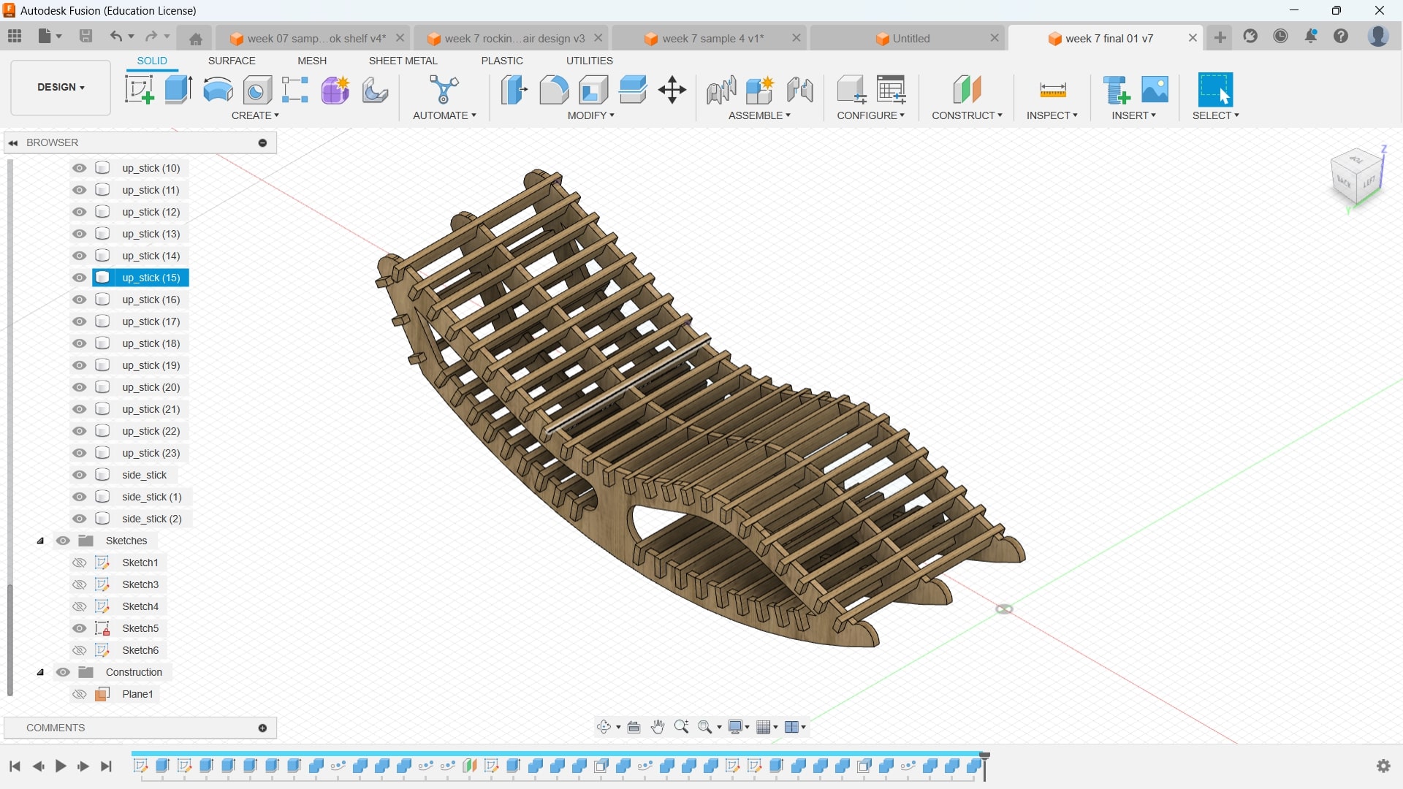Expand the MODIFY dropdown menu
This screenshot has height=789, width=1403.
(590, 115)
